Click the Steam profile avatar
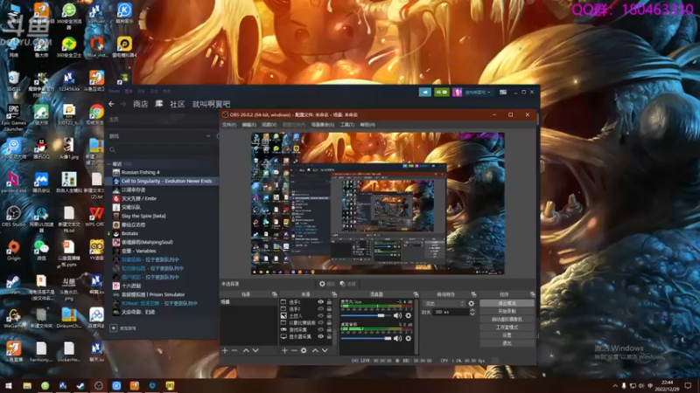The width and height of the screenshot is (700, 393). pyautogui.click(x=457, y=92)
